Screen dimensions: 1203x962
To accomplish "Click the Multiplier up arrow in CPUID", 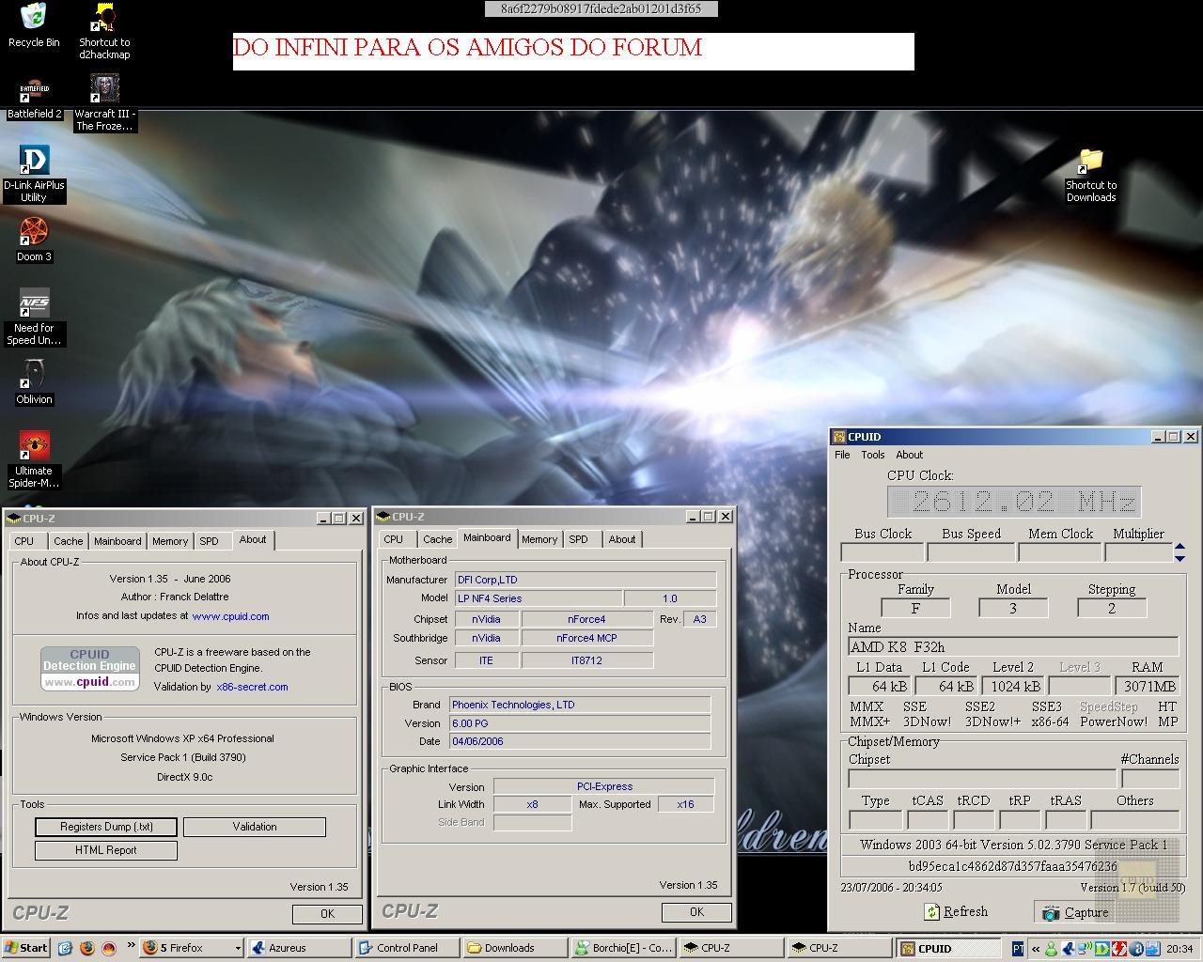I will [1180, 548].
